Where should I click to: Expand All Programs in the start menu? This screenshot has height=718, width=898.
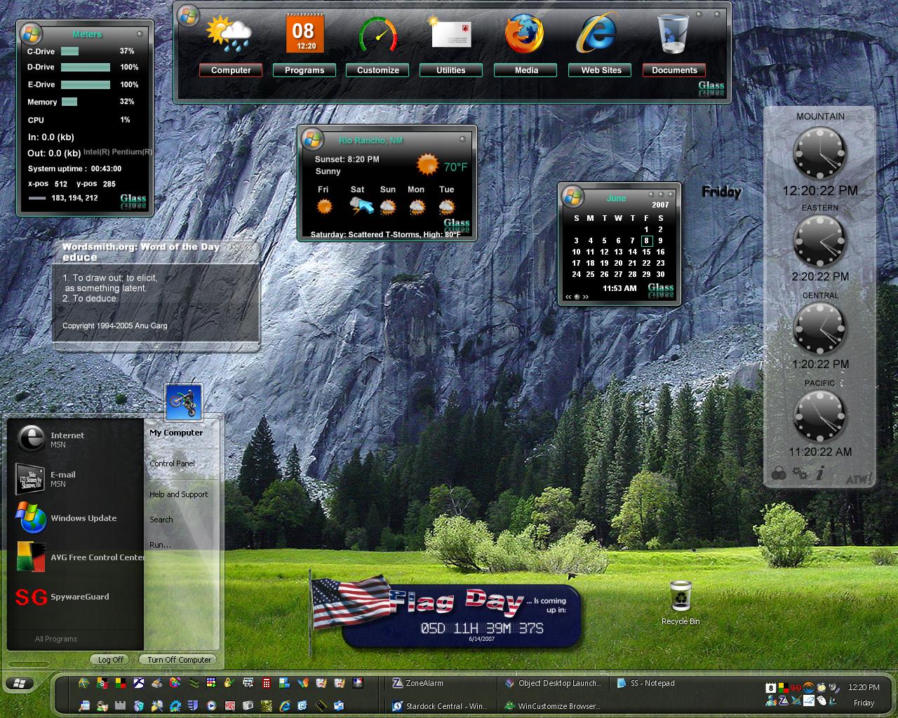(x=56, y=639)
